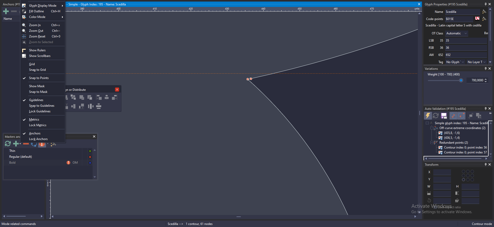This screenshot has height=227, width=494.
Task: Click the Weight variation slider handle
Action: coord(461,81)
